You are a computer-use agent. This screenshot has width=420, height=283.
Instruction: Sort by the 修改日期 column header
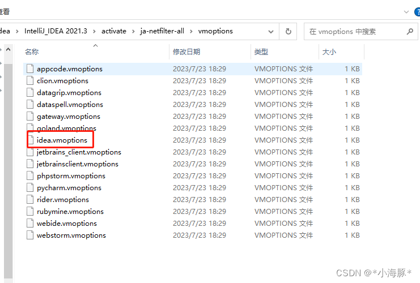point(186,52)
